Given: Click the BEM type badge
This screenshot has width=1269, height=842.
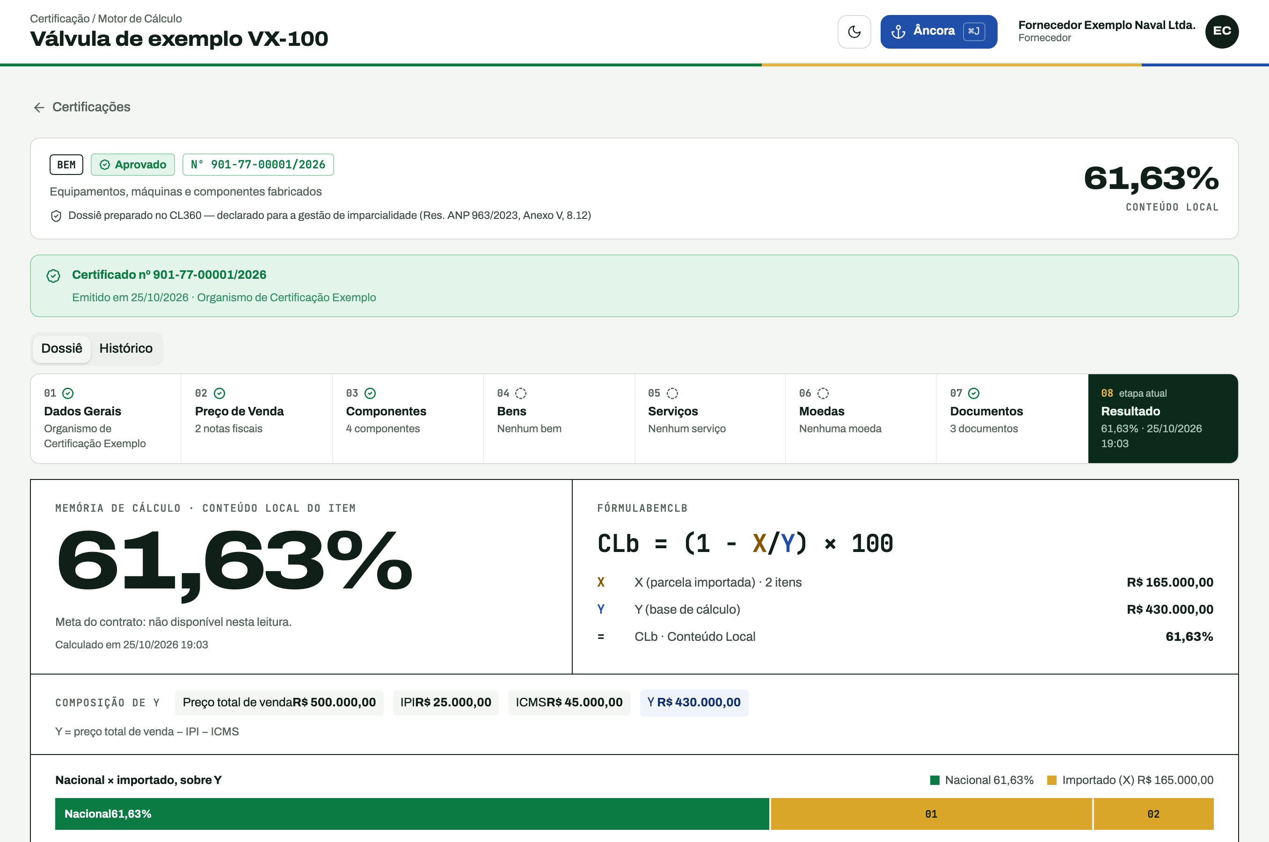Looking at the screenshot, I should (x=66, y=164).
